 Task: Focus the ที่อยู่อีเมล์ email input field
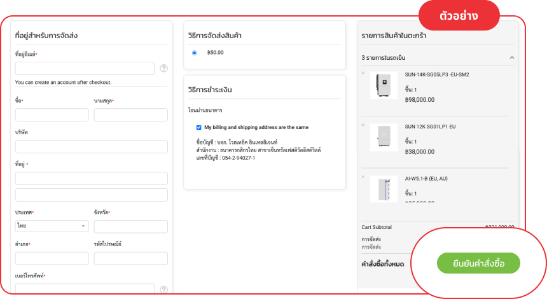(x=85, y=68)
